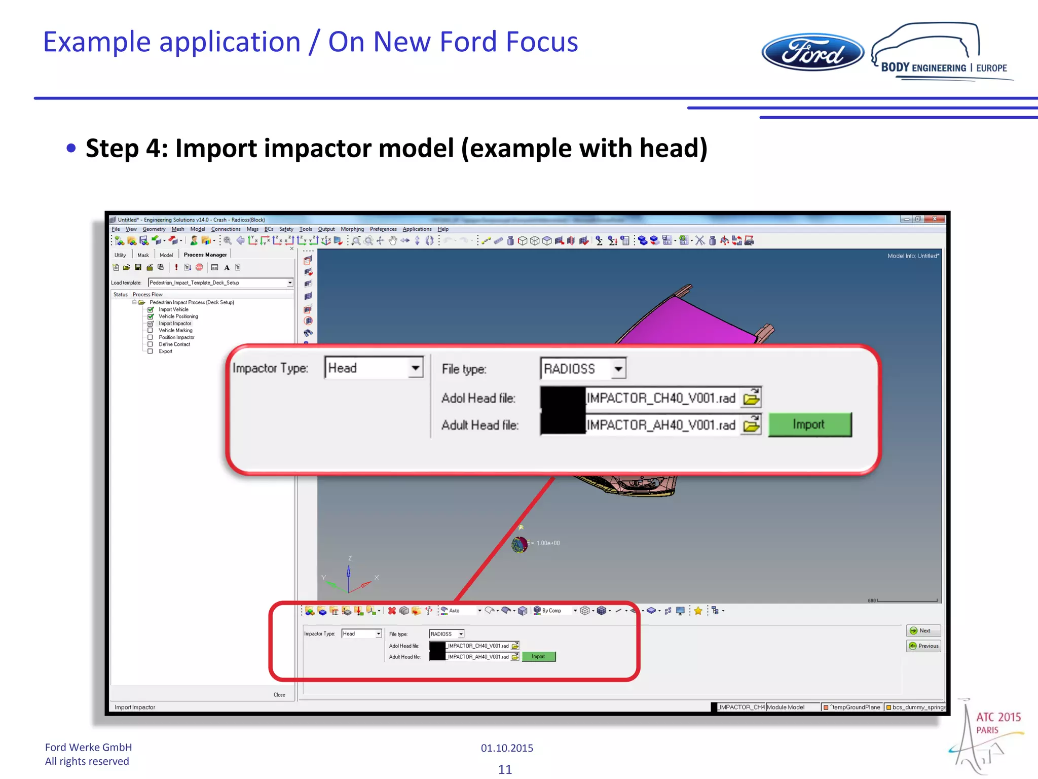The image size is (1038, 779).
Task: Open the Safety menu
Action: (286, 229)
